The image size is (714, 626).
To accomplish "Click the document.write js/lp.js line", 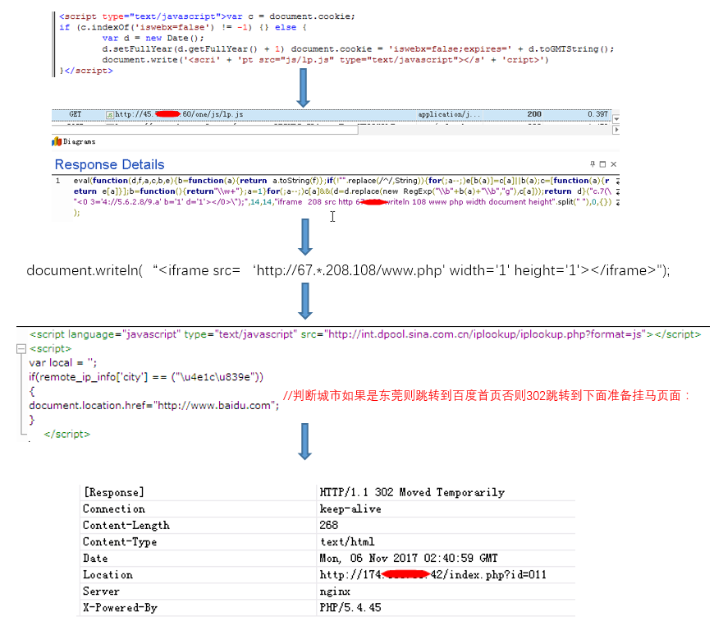I will [325, 60].
